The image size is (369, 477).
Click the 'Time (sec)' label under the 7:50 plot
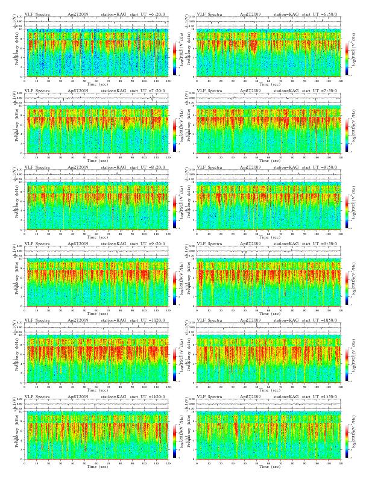268,161
